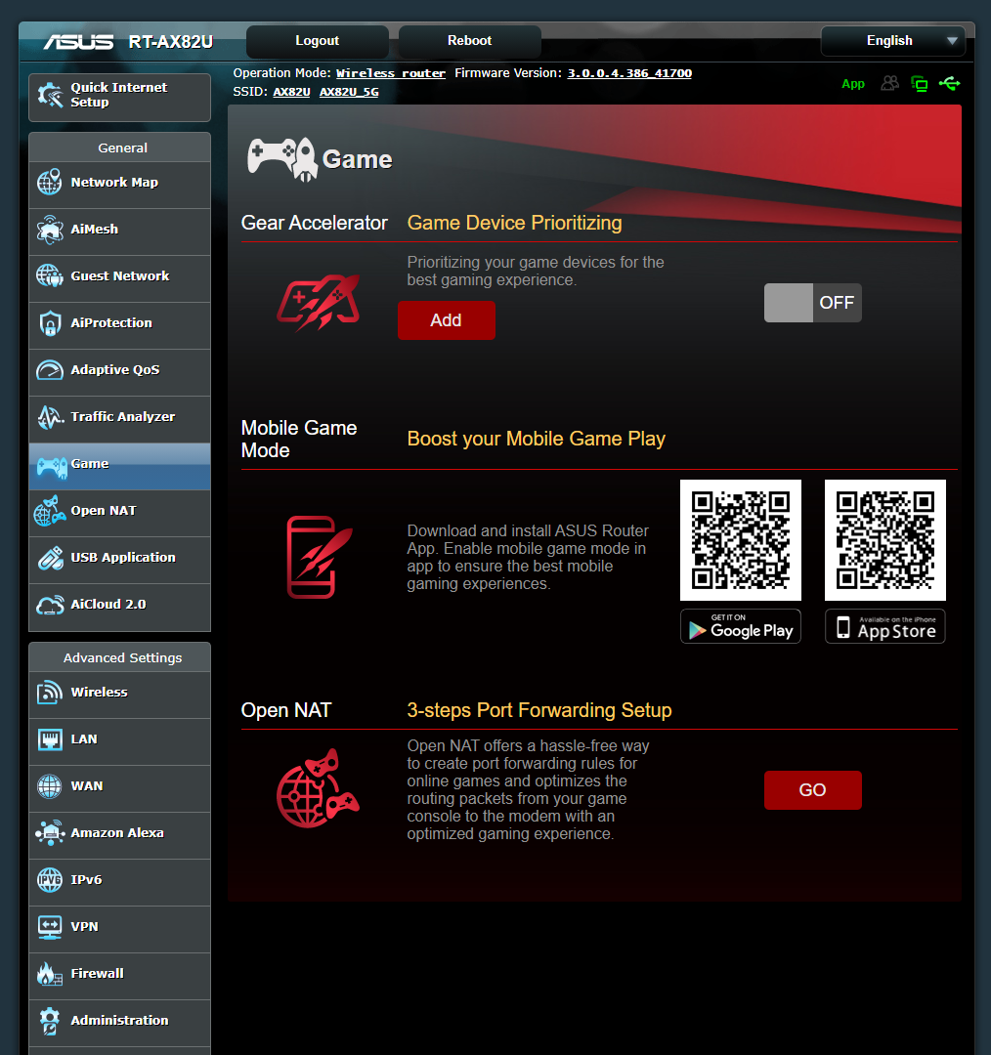Click the App Store QR code
This screenshot has height=1055, width=991.
click(x=885, y=540)
